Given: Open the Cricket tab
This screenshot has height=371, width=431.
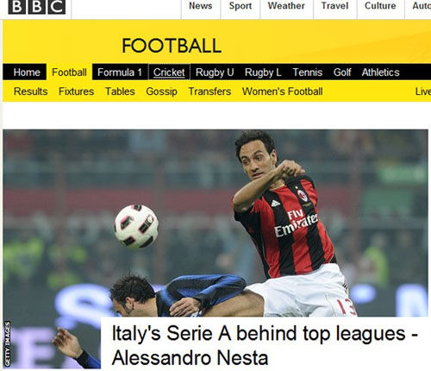Looking at the screenshot, I should pos(169,72).
